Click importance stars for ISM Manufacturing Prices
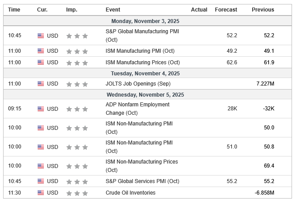This screenshot has height=203, width=296. [77, 62]
